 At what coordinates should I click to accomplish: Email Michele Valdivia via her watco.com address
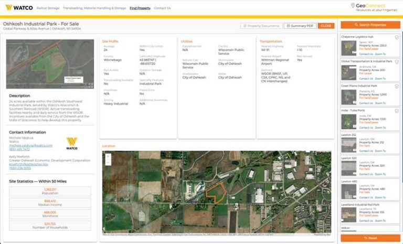(x=30, y=145)
